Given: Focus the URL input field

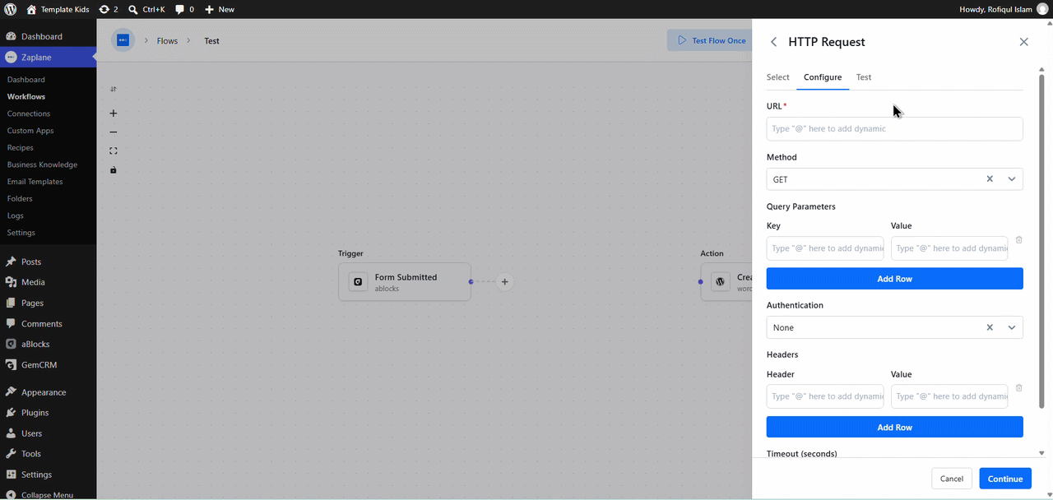Looking at the screenshot, I should click(x=894, y=129).
